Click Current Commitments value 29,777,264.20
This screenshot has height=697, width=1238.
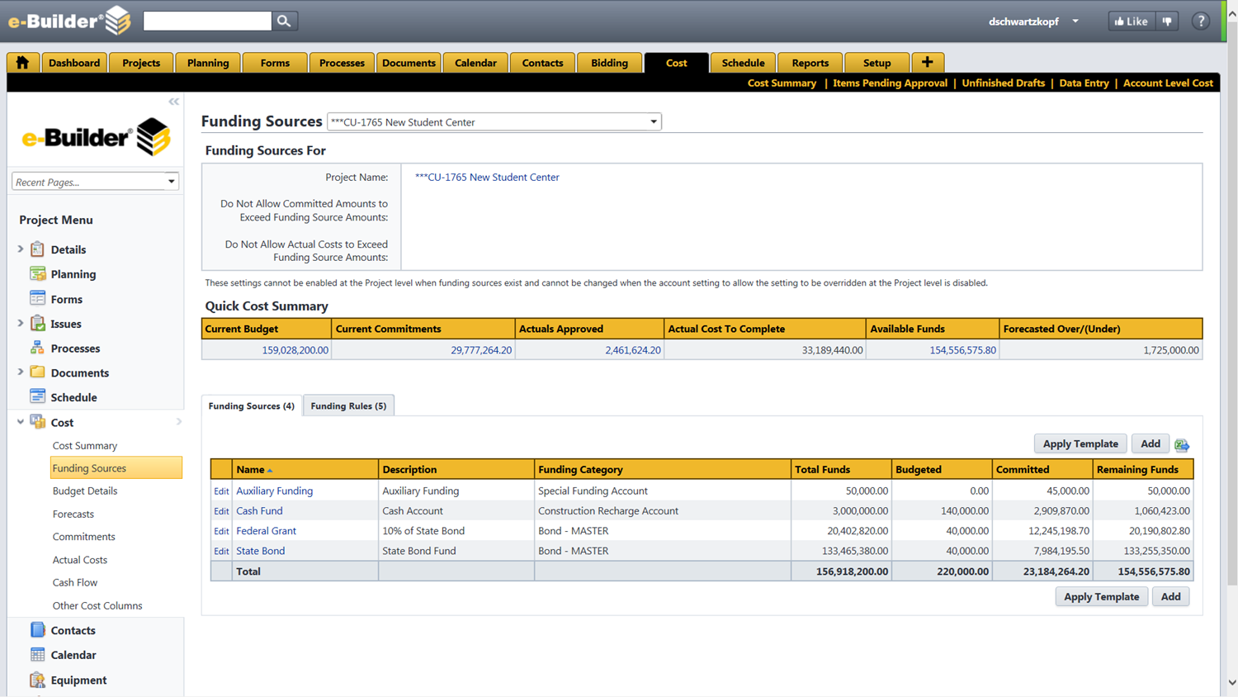point(481,350)
